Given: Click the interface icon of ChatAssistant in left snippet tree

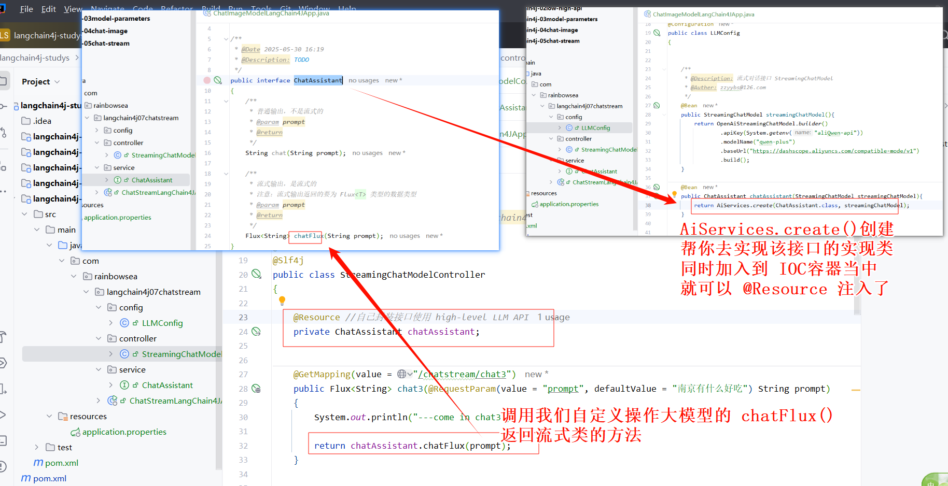Looking at the screenshot, I should tap(118, 180).
